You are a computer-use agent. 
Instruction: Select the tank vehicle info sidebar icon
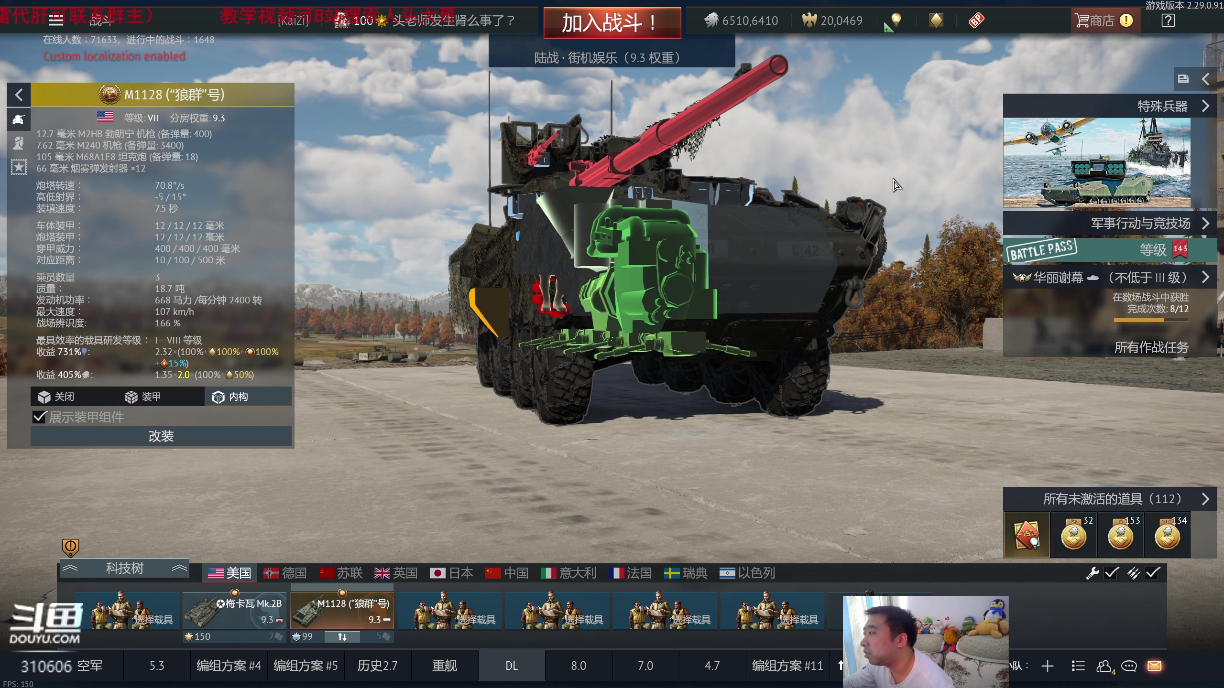(19, 119)
